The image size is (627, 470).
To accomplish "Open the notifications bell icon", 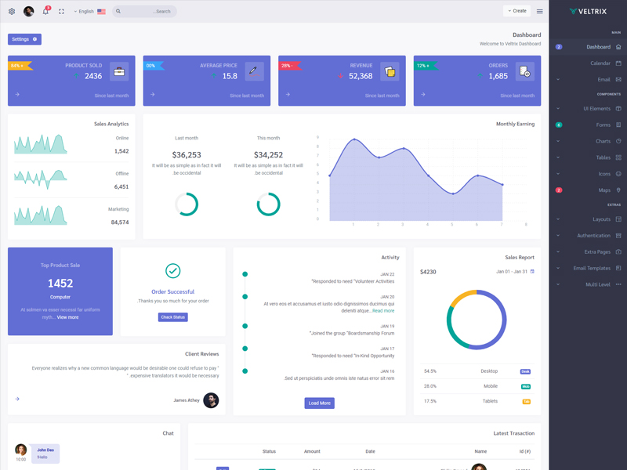I will click(x=45, y=12).
